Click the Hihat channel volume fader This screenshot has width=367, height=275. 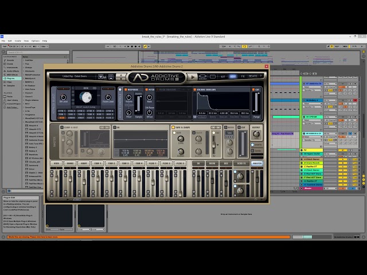(84, 182)
